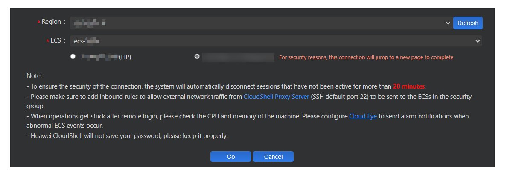Image resolution: width=507 pixels, height=178 pixels.
Task: Cancel the connection dialog
Action: point(273,157)
